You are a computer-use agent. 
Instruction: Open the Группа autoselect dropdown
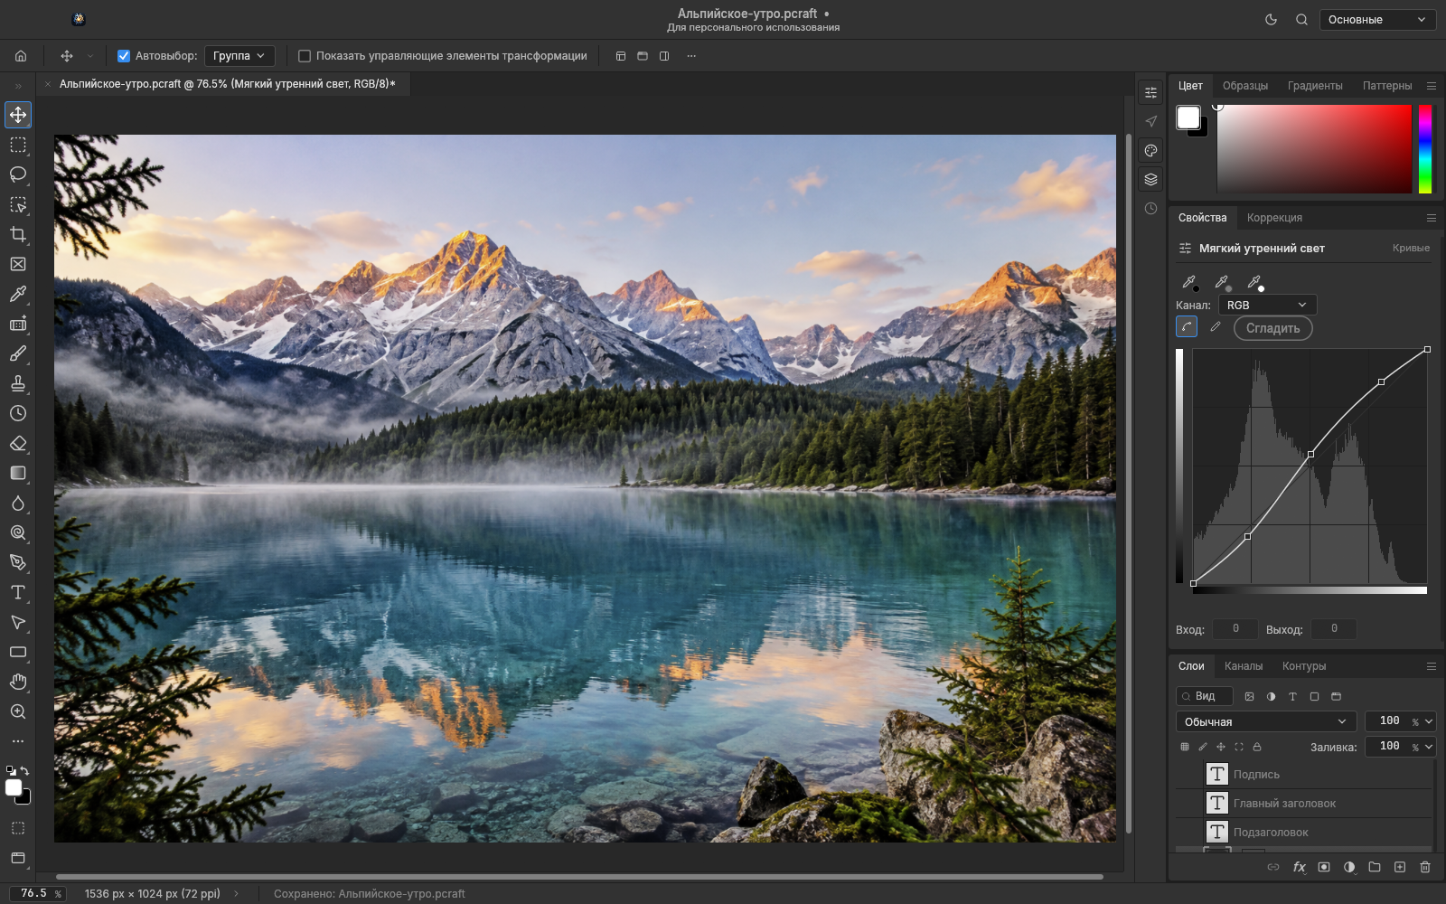(x=239, y=56)
